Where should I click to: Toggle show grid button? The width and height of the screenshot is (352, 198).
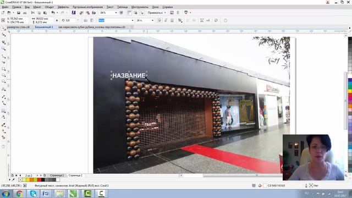tap(136, 13)
